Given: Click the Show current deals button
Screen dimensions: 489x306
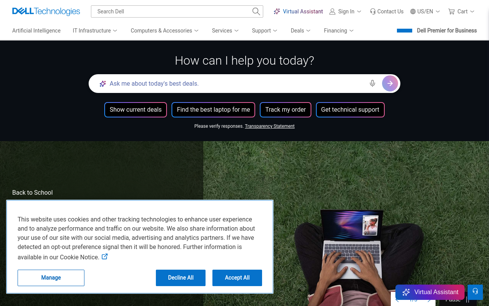Looking at the screenshot, I should pyautogui.click(x=136, y=110).
